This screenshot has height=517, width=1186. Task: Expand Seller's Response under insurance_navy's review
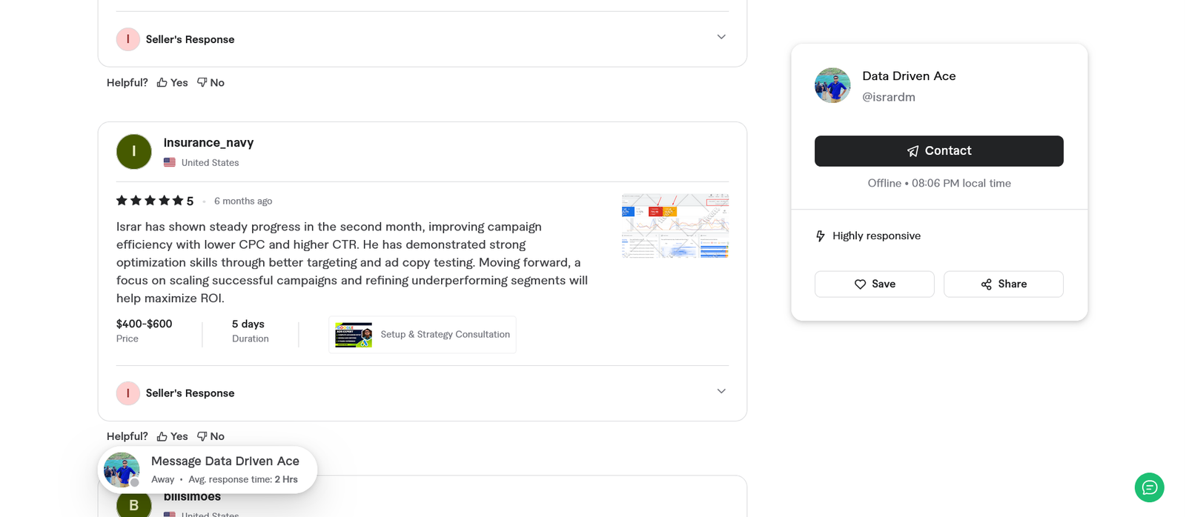pyautogui.click(x=720, y=391)
